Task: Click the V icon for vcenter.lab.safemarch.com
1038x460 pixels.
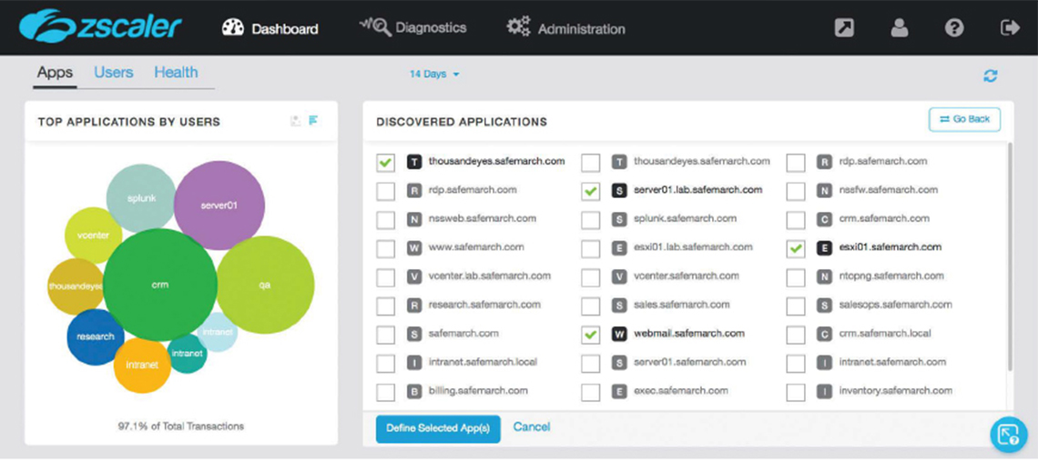Action: point(413,276)
